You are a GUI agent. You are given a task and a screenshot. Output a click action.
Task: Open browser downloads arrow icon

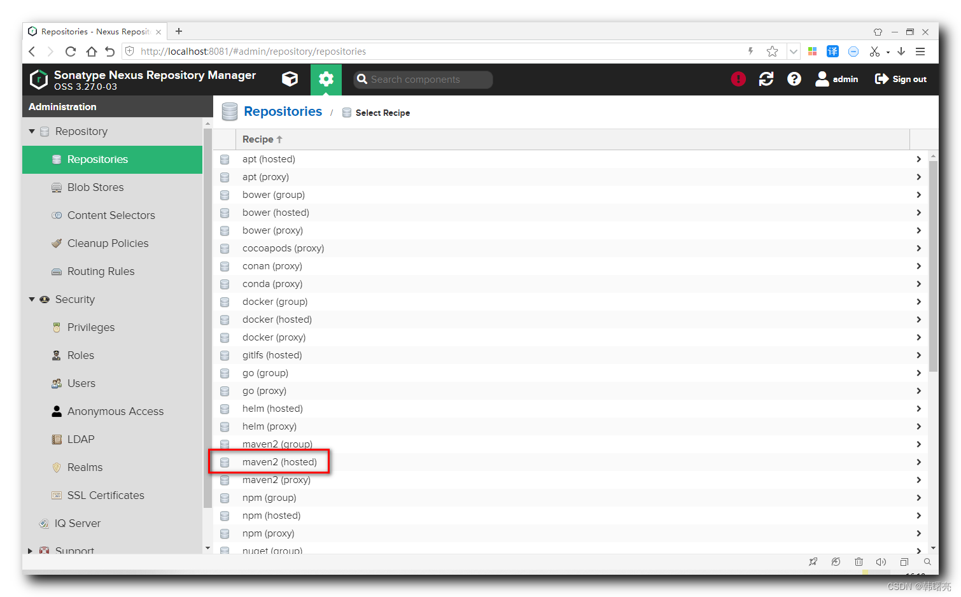click(x=901, y=52)
